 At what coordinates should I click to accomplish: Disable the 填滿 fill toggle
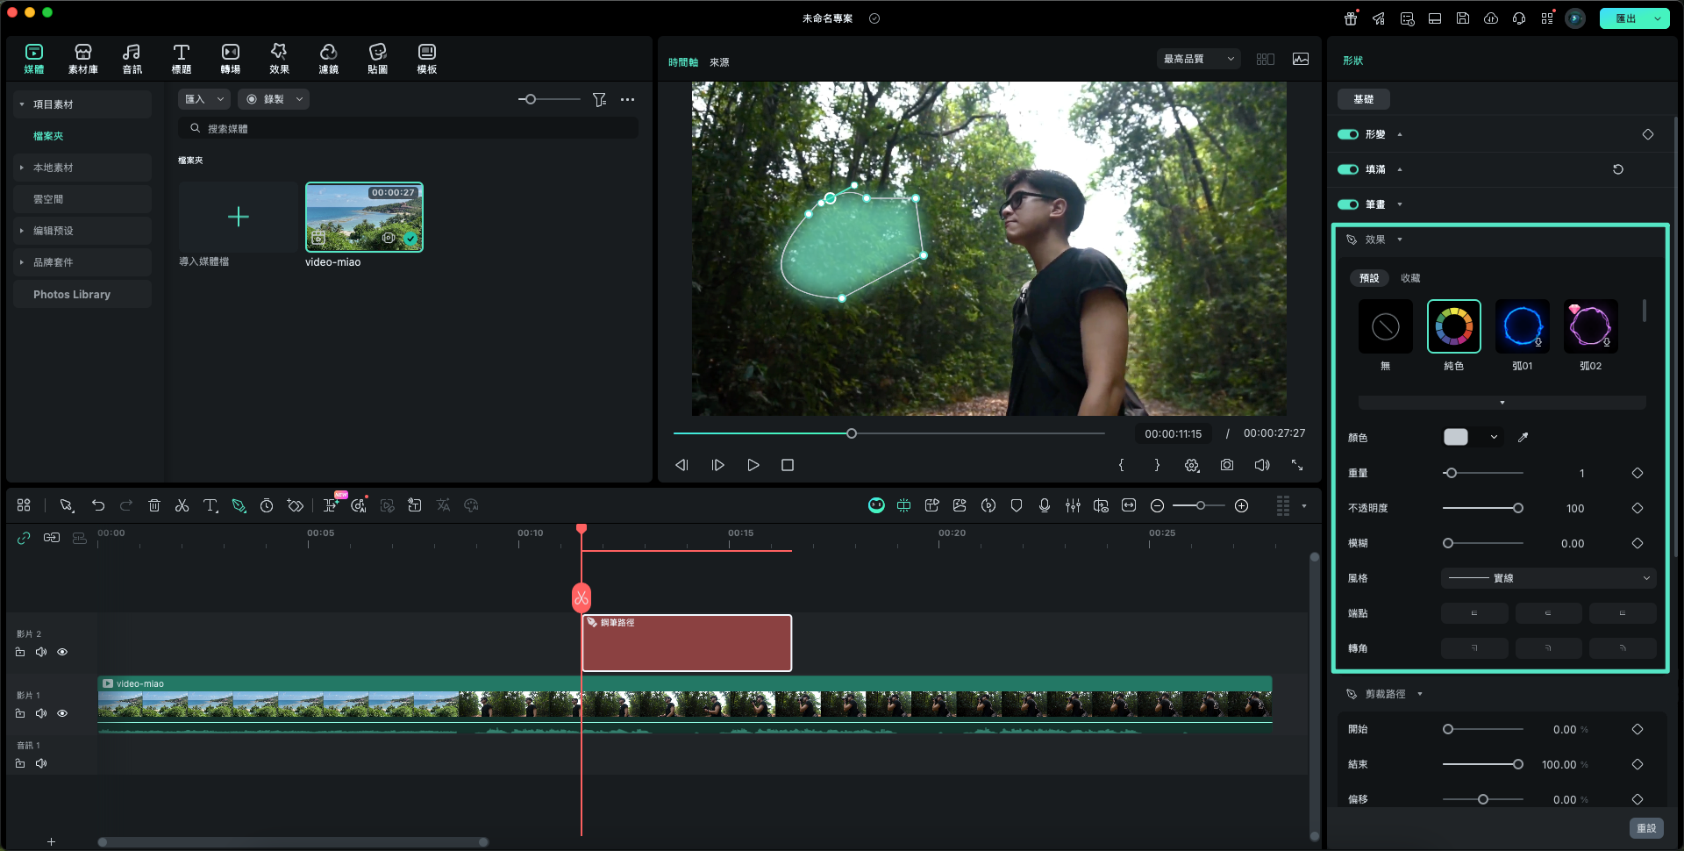pyautogui.click(x=1347, y=169)
